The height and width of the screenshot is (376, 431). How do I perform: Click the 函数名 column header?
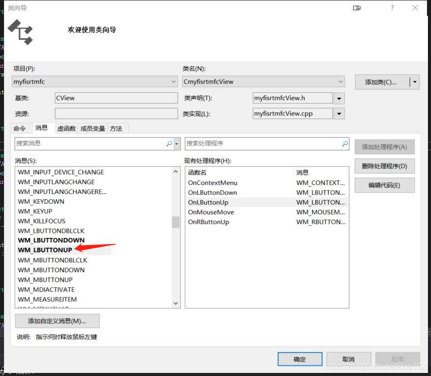240,173
